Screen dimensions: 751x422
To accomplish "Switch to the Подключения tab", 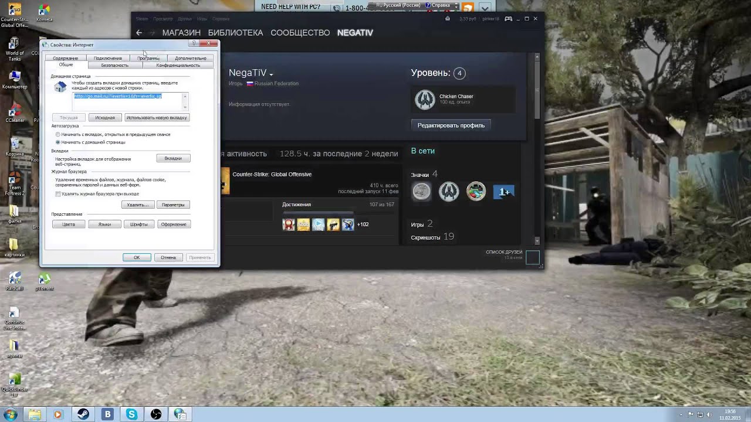I will click(x=108, y=58).
